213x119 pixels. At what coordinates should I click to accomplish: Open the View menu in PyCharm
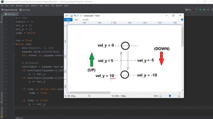pos(12,6)
